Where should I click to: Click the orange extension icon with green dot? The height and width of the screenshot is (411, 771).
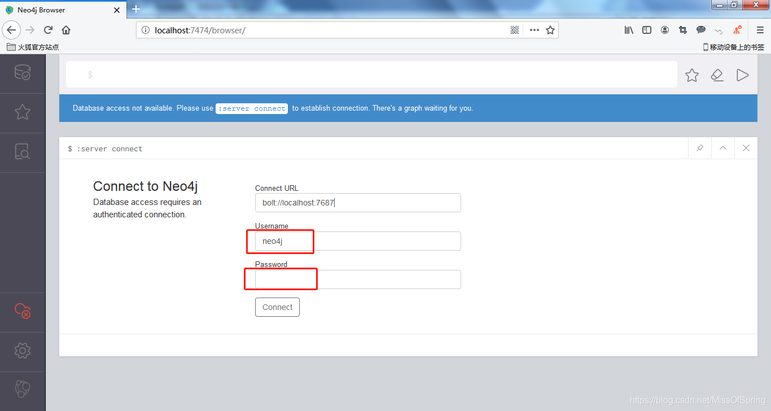coord(737,30)
